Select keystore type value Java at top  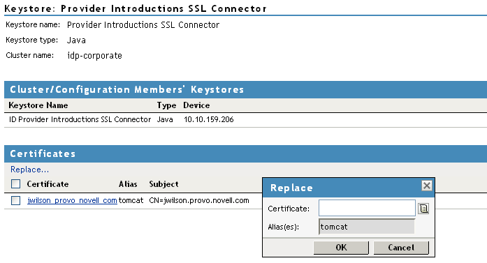[x=76, y=40]
